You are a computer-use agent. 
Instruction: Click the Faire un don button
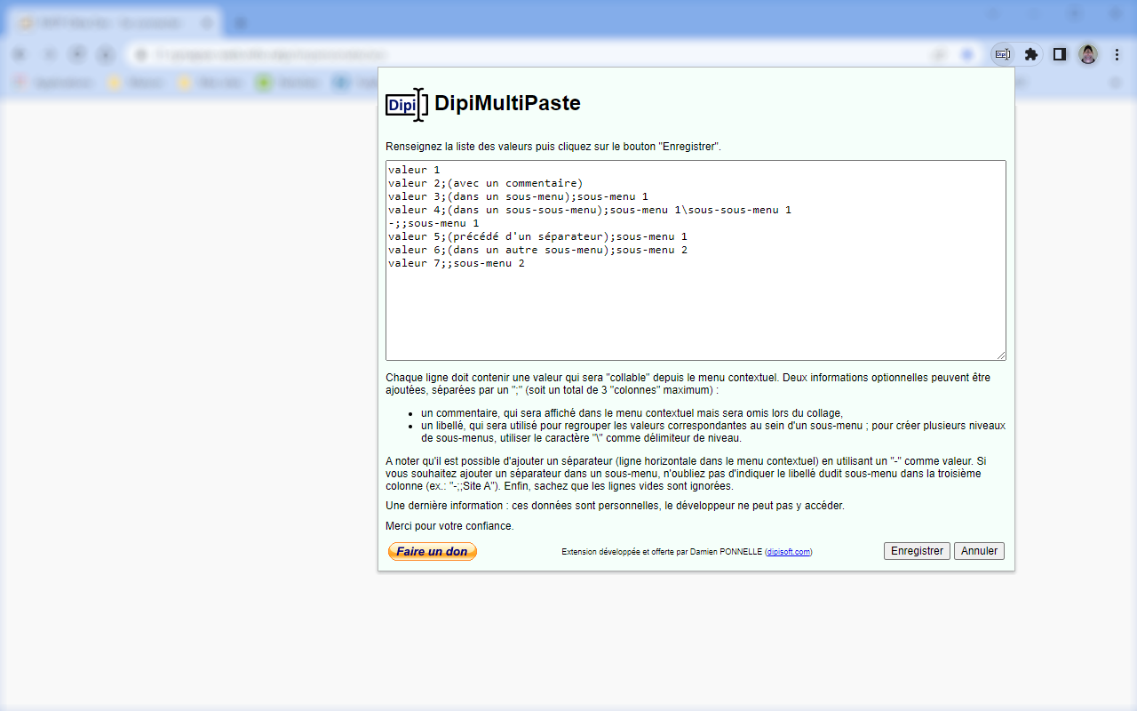433,552
